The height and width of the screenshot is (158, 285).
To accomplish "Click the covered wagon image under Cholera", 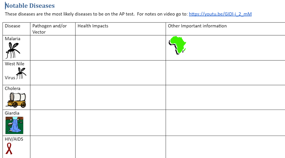I will tap(16, 100).
